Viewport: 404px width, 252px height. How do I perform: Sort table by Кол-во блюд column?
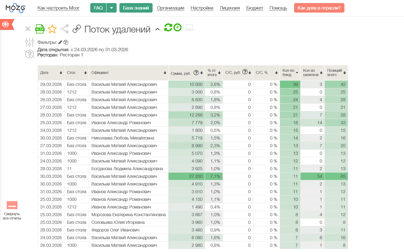coord(289,73)
